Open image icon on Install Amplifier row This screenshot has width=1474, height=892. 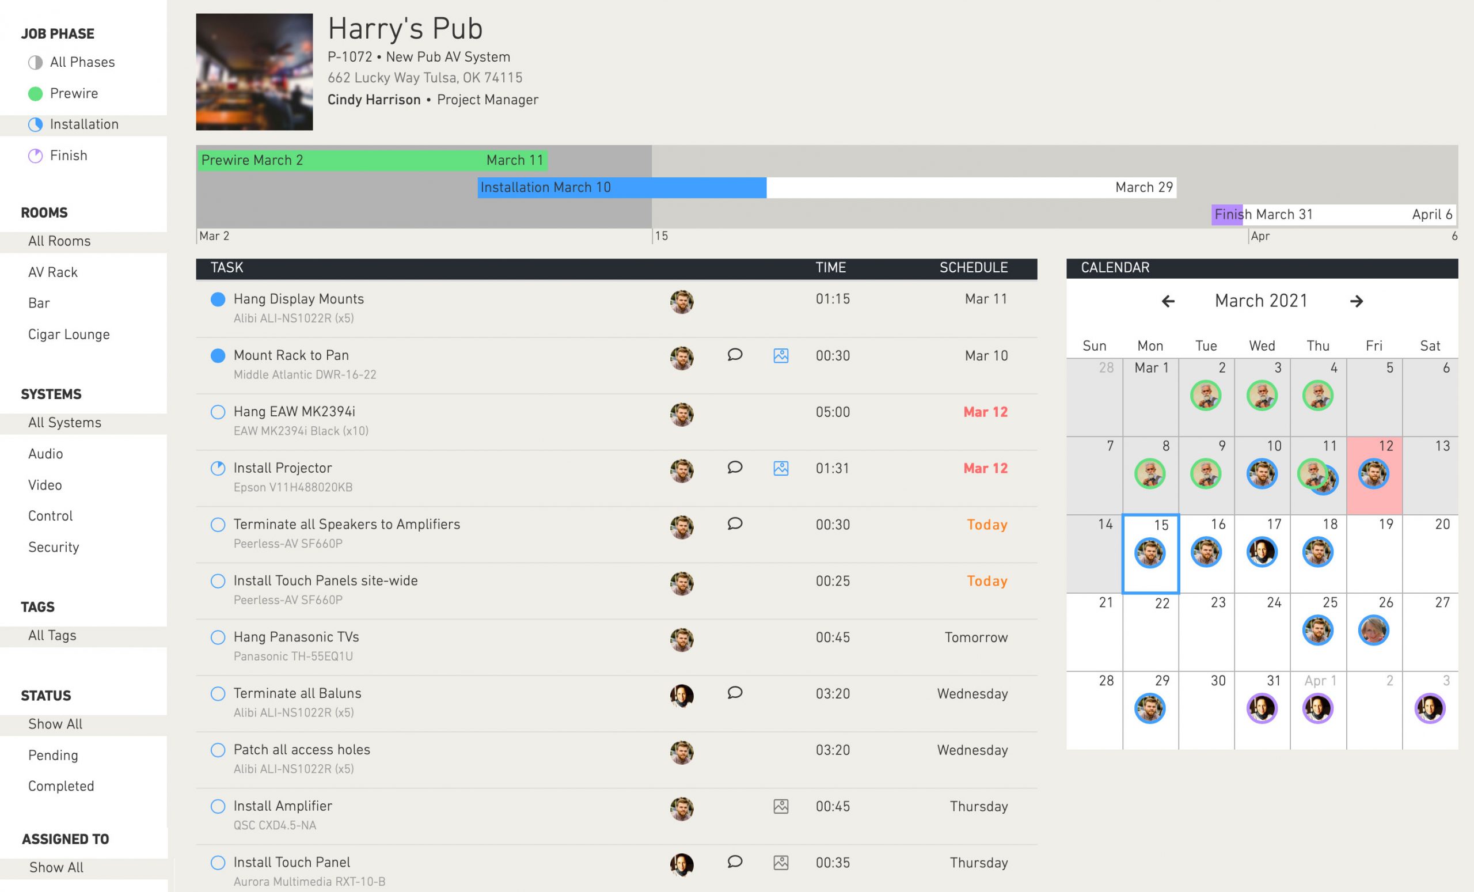(x=781, y=806)
